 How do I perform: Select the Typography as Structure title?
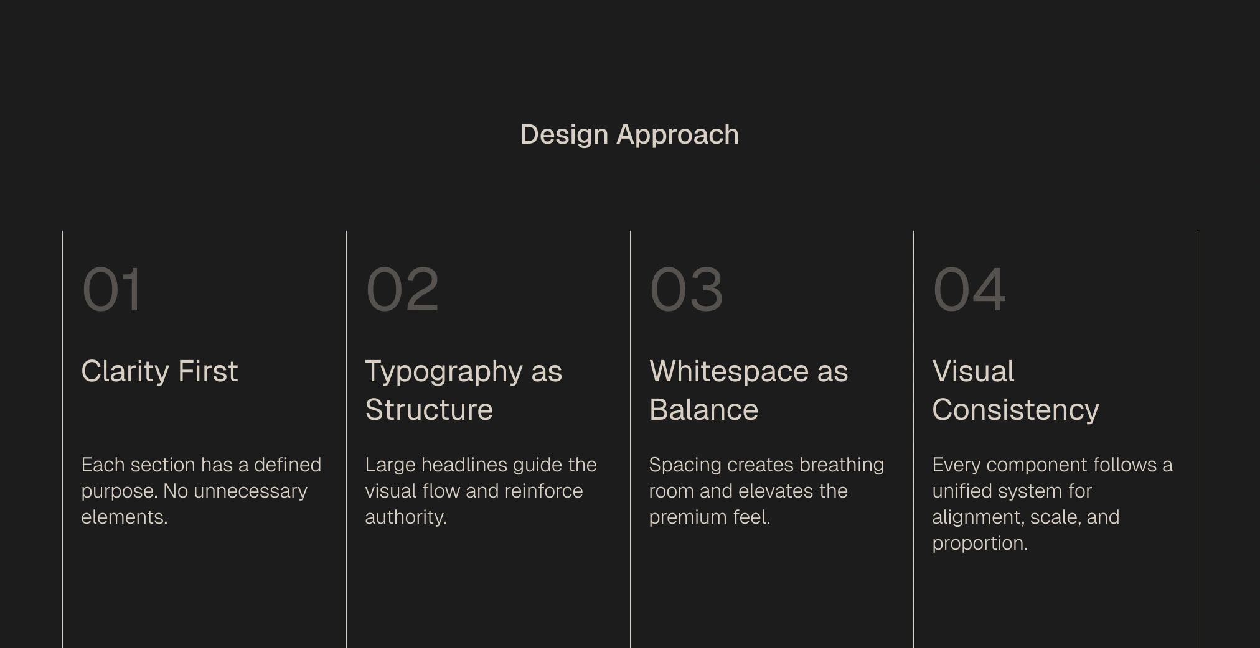point(463,390)
